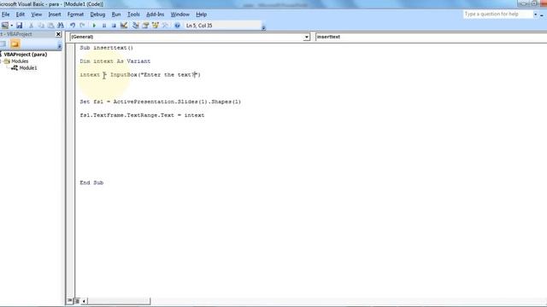Image resolution: width=547 pixels, height=307 pixels.
Task: Click the Cut scissors icon
Action: [x=31, y=26]
